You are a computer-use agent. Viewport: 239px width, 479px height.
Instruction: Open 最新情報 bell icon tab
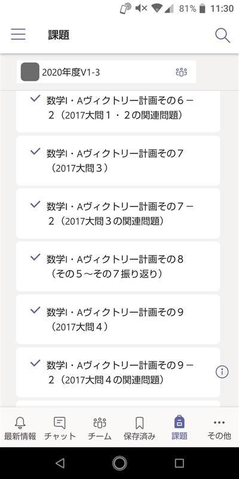[x=20, y=429]
